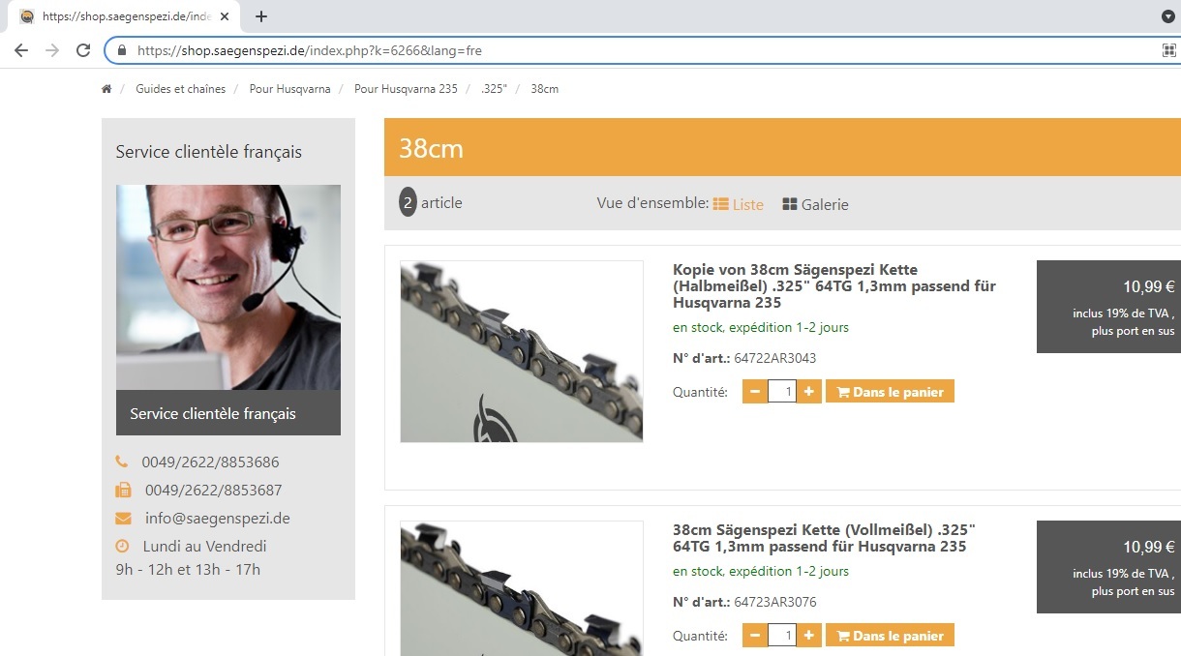1181x656 pixels.
Task: Click the 10,99 € price of Halbmeißel chain
Action: (x=1148, y=286)
